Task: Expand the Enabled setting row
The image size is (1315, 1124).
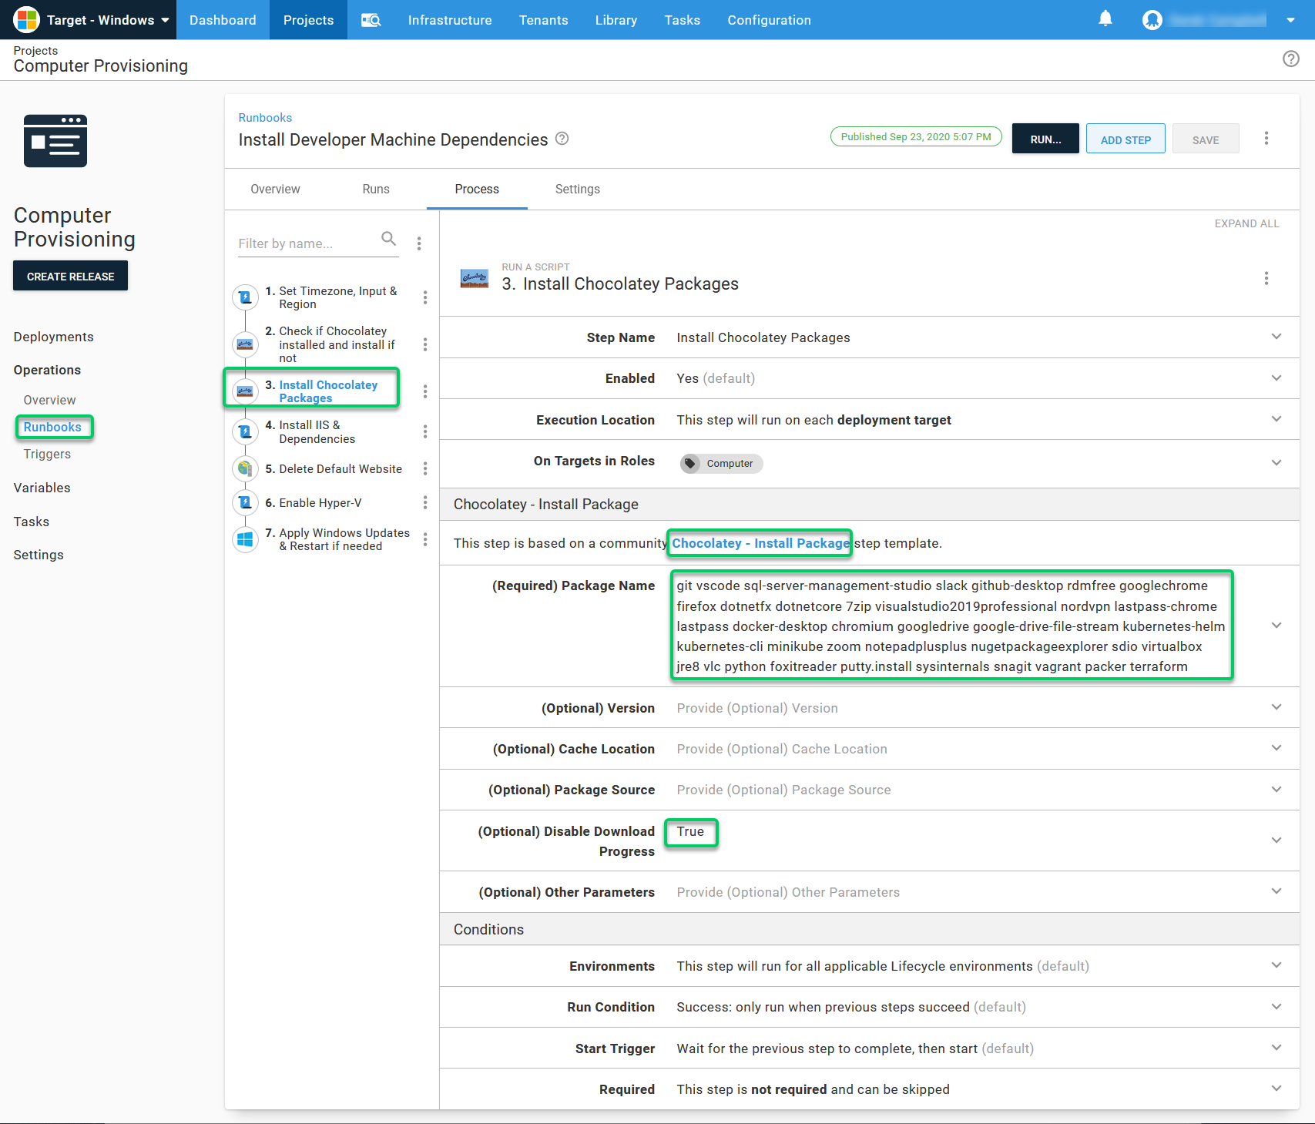Action: coord(1276,378)
